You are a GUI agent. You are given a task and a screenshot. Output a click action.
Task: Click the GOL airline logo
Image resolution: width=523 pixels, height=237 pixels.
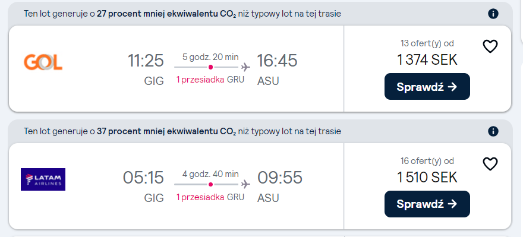click(x=43, y=62)
